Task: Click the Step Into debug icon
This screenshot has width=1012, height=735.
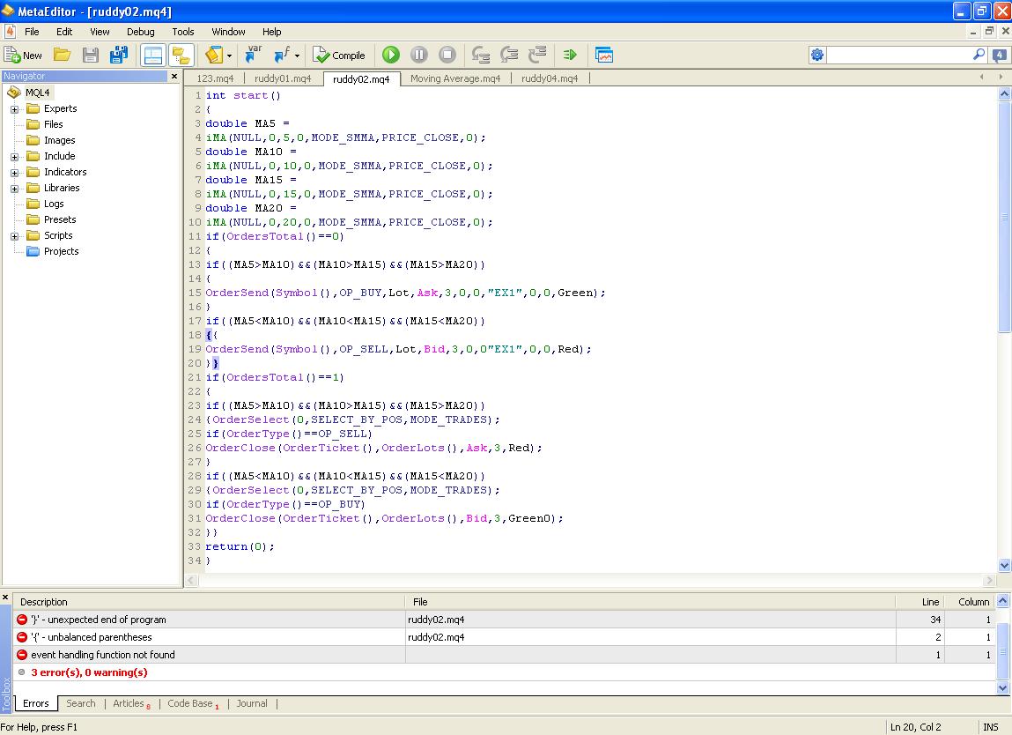Action: point(480,55)
